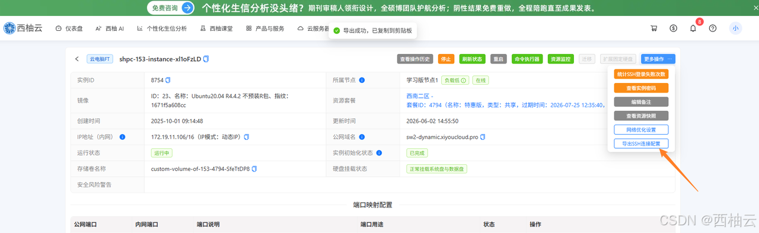The width and height of the screenshot is (759, 233).
Task: Click the 端口说明 column header
Action: 208,225
